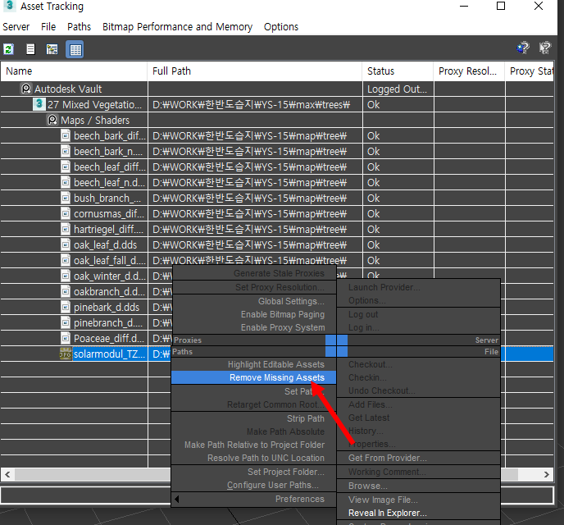
Task: Click the 27 Mixed Vegetation scene file icon
Action: pyautogui.click(x=39, y=104)
